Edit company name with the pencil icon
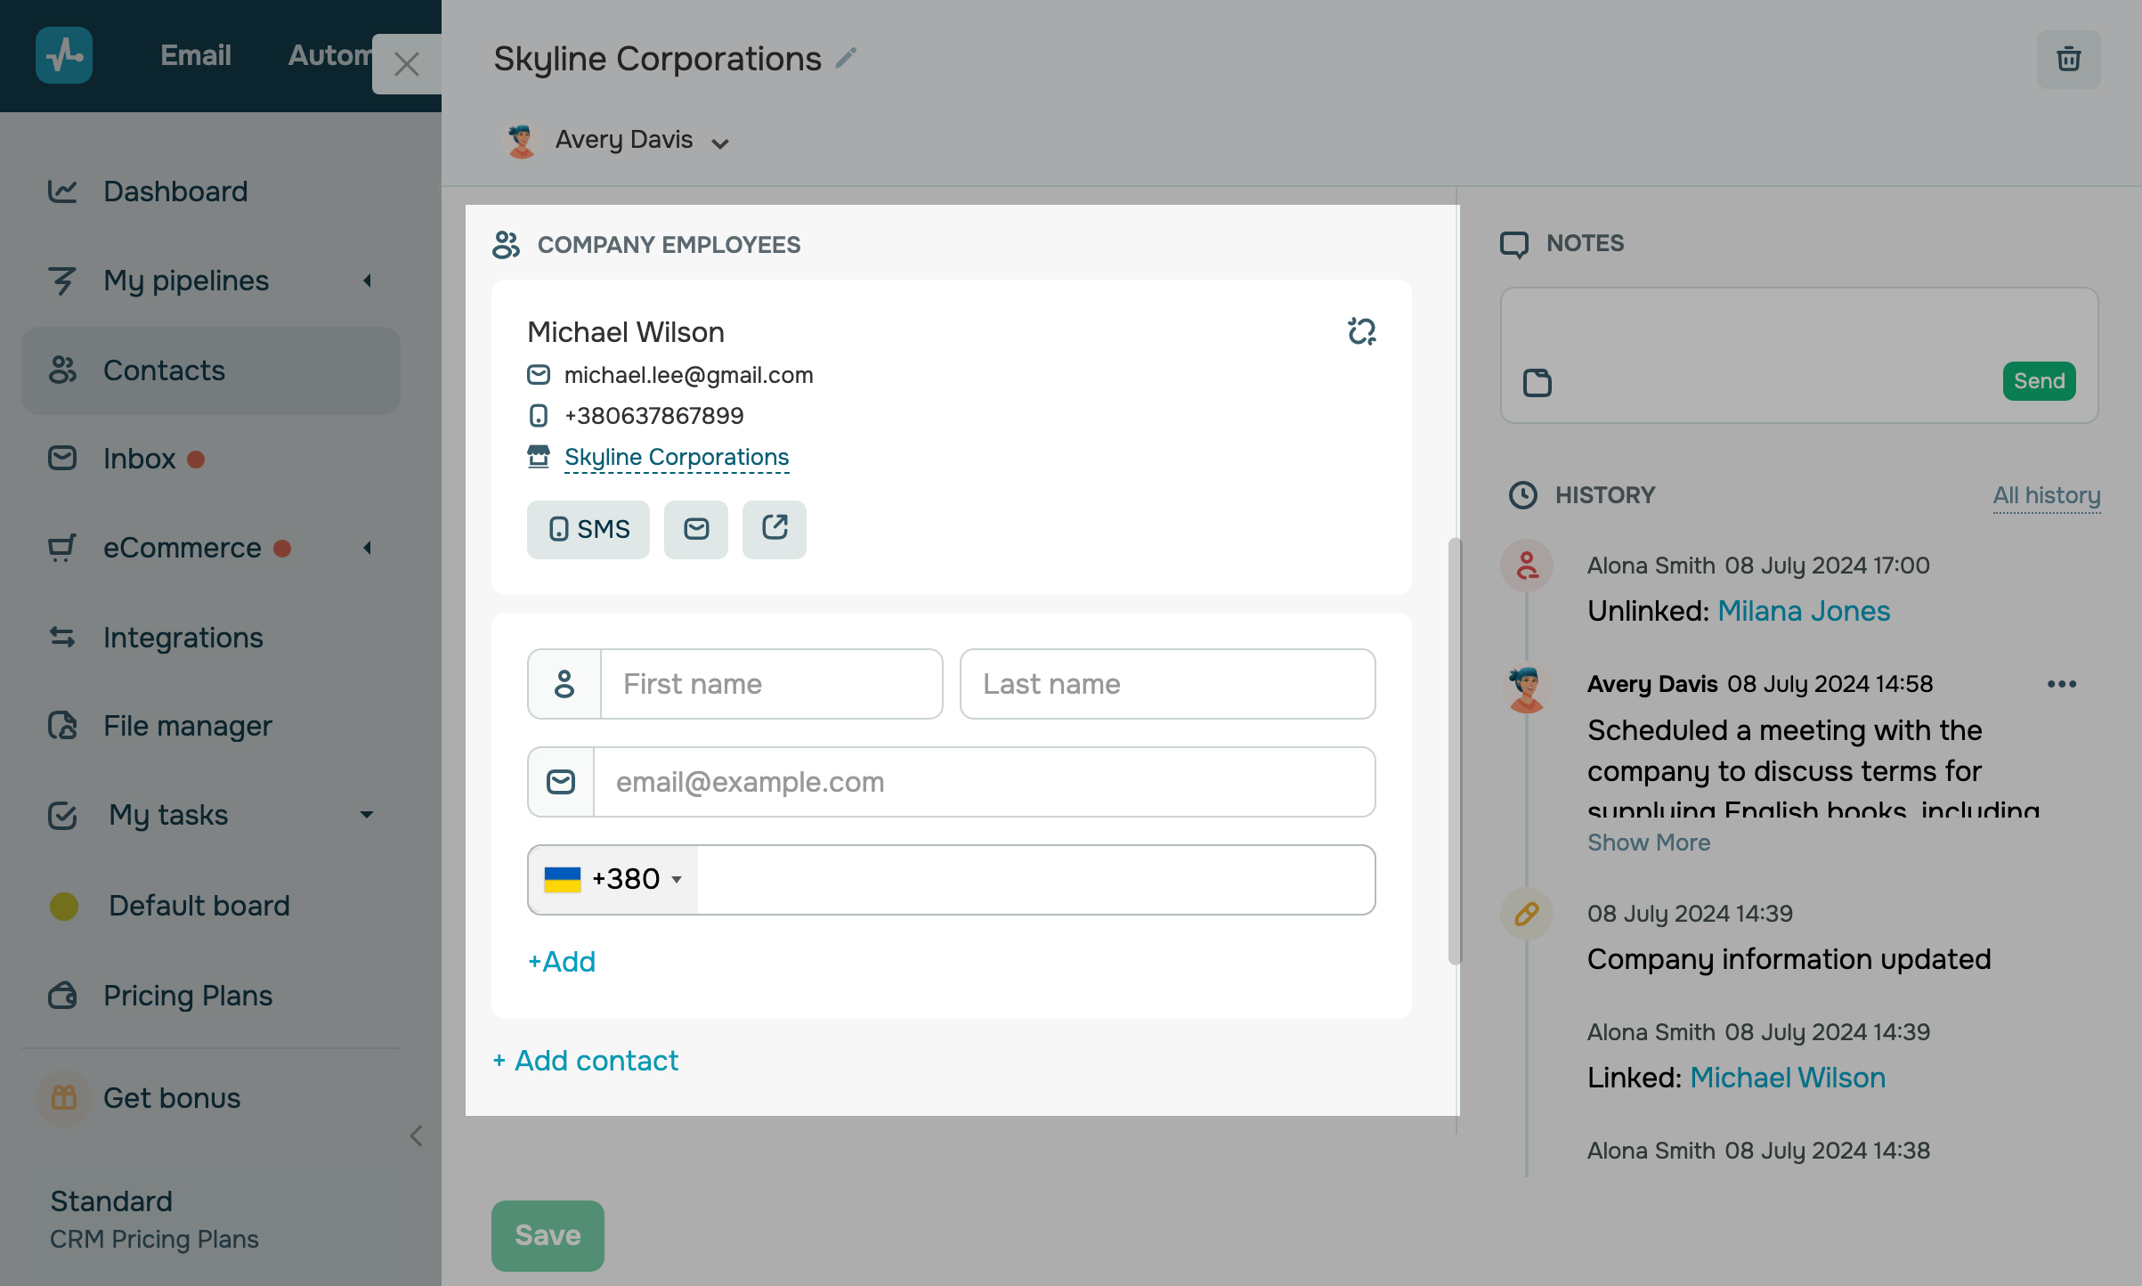 coord(846,59)
